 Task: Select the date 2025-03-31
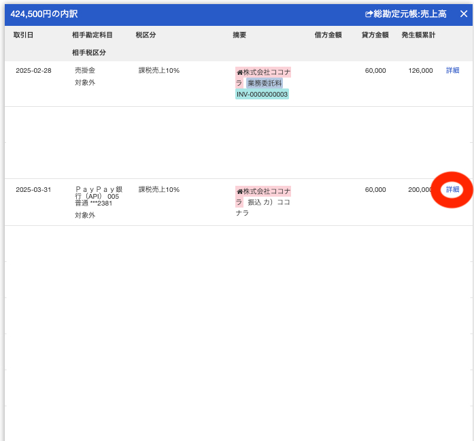(x=33, y=190)
